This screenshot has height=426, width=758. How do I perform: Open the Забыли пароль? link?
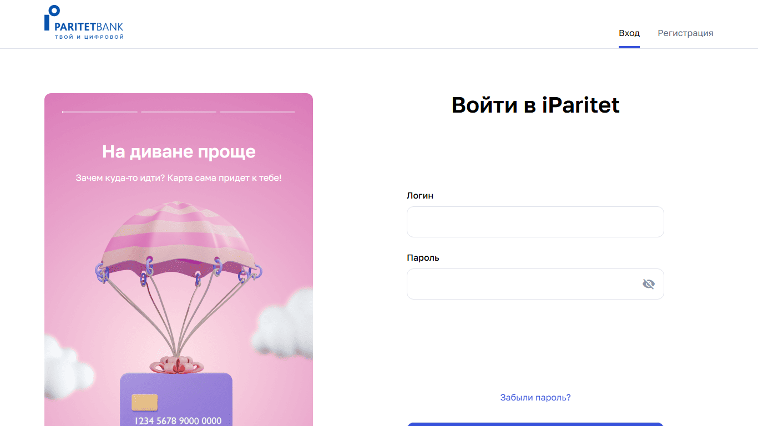tap(535, 398)
